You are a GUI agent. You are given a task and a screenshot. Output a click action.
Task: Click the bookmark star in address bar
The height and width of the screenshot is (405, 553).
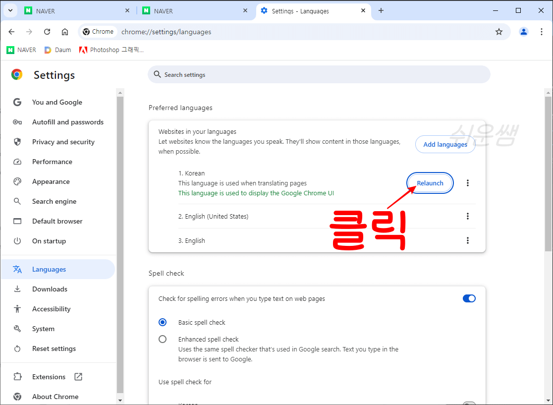pyautogui.click(x=499, y=32)
